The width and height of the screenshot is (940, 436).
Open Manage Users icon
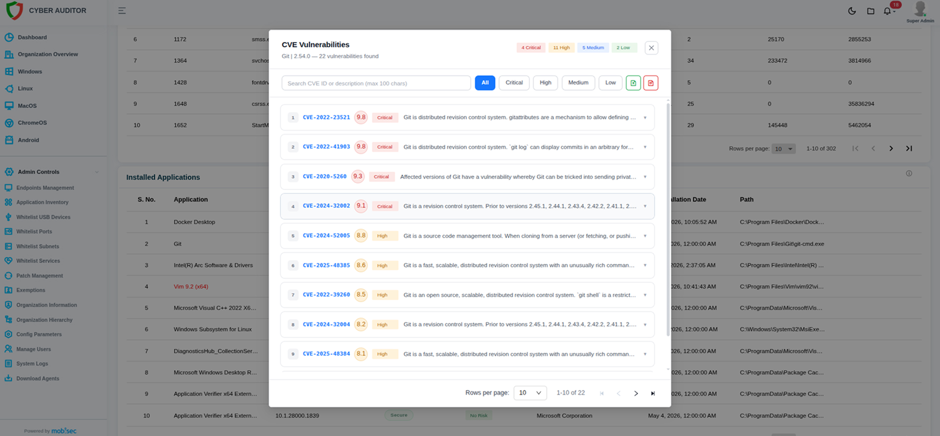tap(8, 349)
